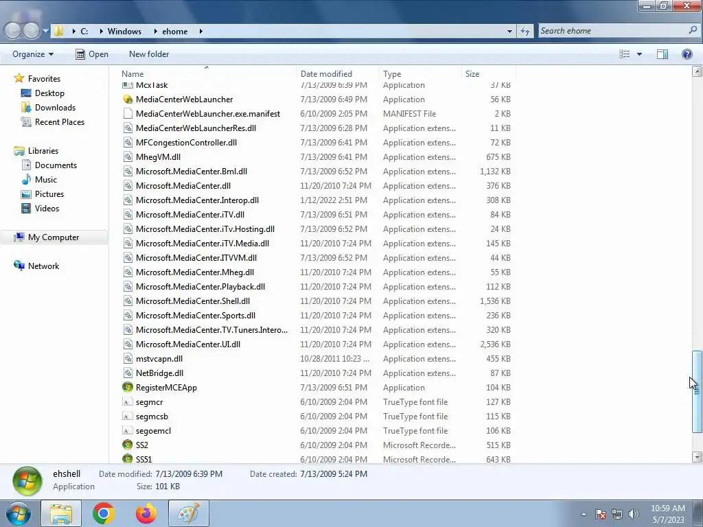Select Microsoft.MediaCenter.Interop.dll file
This screenshot has width=703, height=527.
(197, 200)
